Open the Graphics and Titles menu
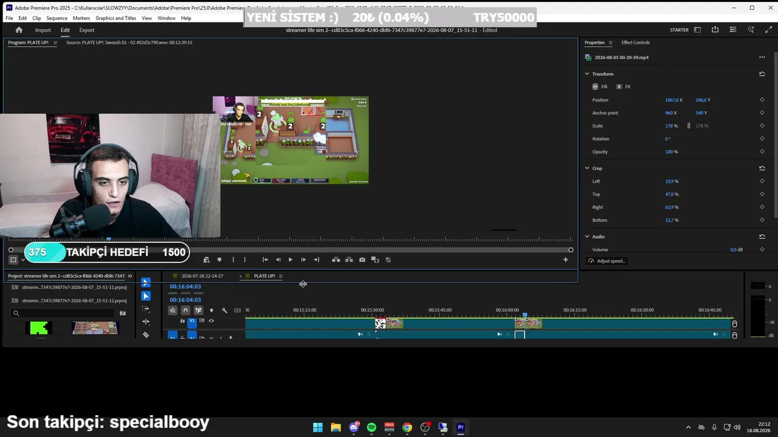Screen dimensions: 778x437 (115, 18)
